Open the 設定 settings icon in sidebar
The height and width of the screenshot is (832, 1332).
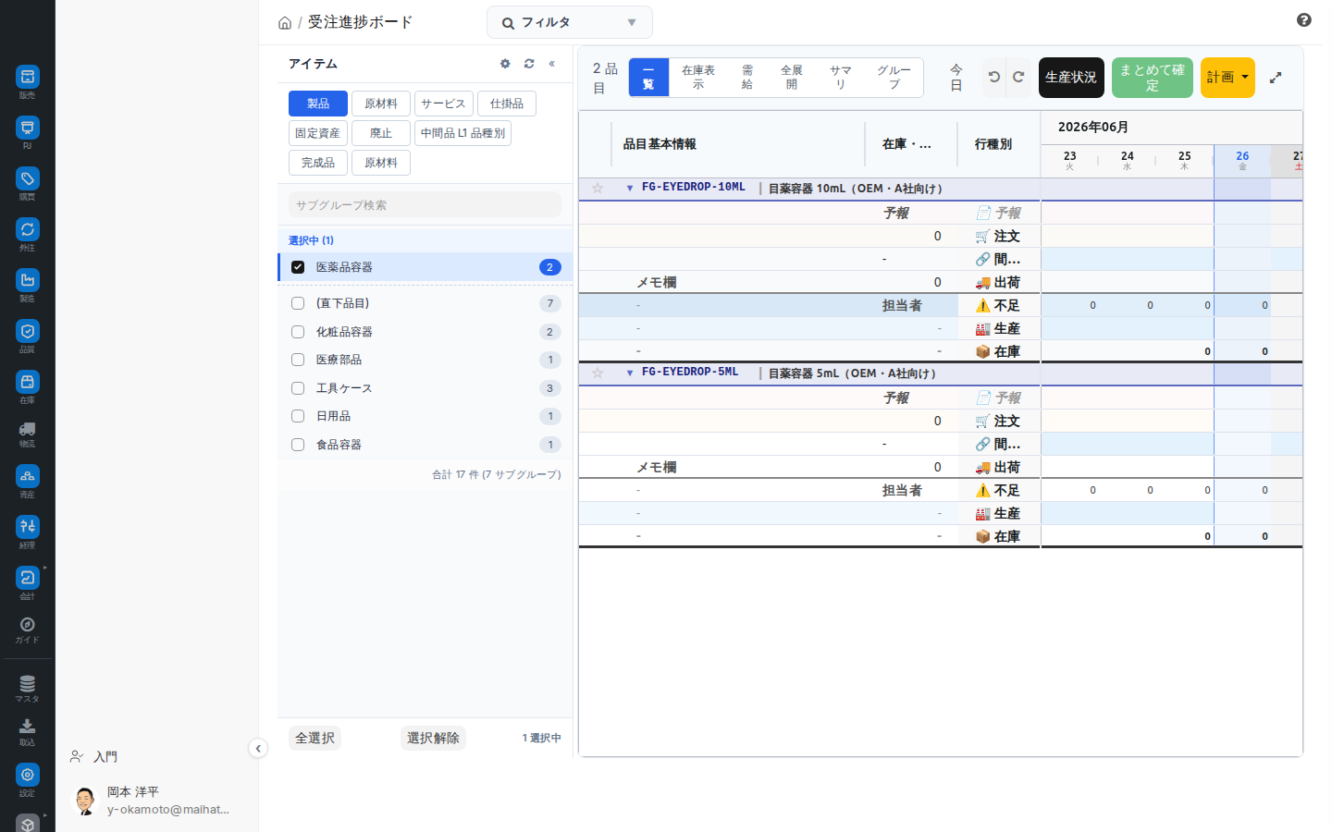(x=28, y=776)
